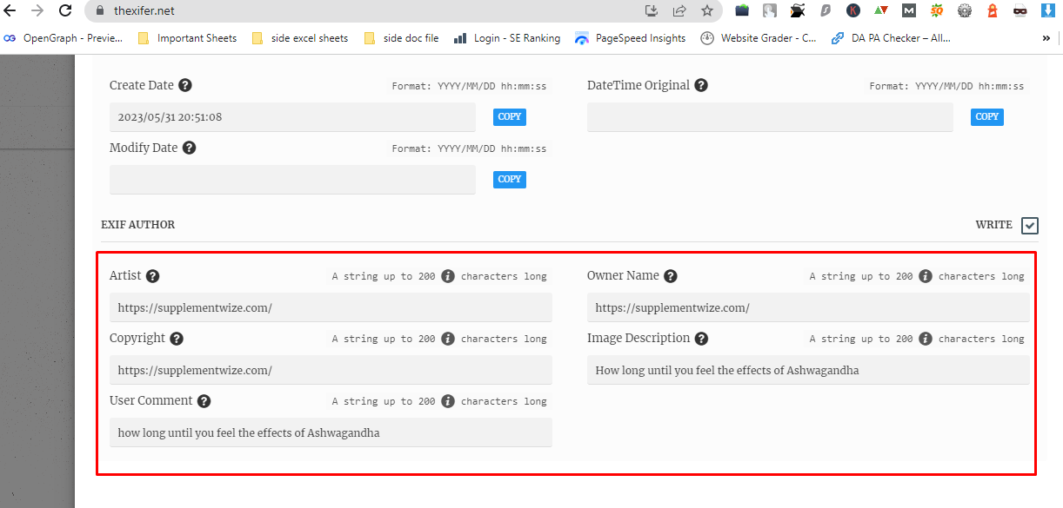Screen dimensions: 1063x508
Task: Click the info icon in Owner Name hint
Action: (926, 276)
